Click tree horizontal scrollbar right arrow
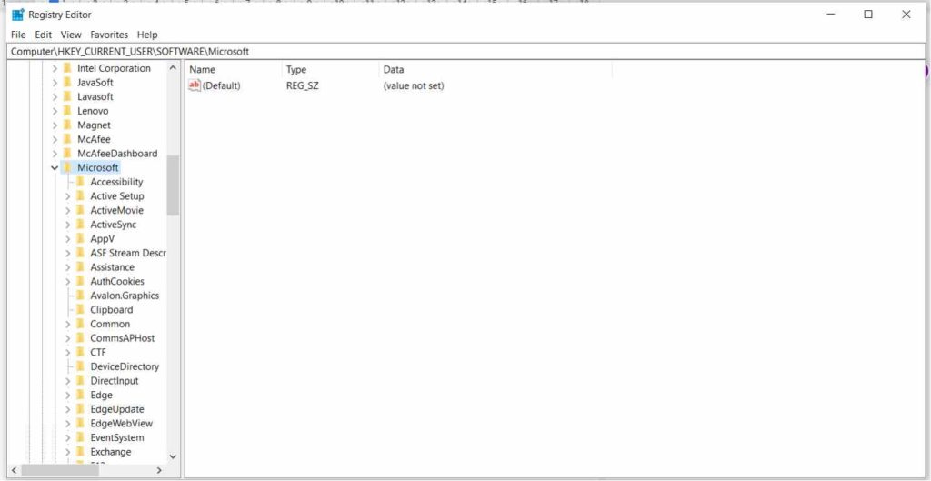The height and width of the screenshot is (481, 931). point(159,470)
